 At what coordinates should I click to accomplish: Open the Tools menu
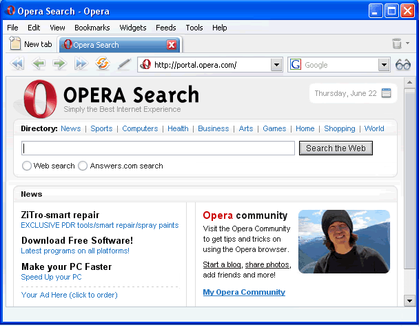pyautogui.click(x=194, y=28)
